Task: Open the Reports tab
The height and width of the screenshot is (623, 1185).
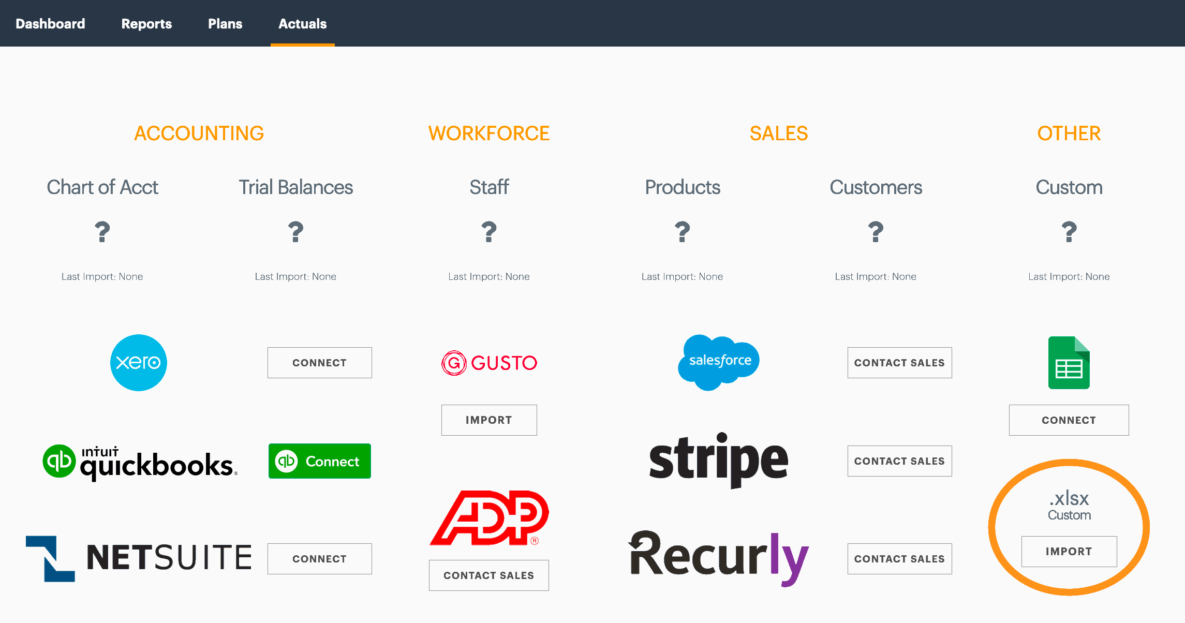Action: click(146, 24)
